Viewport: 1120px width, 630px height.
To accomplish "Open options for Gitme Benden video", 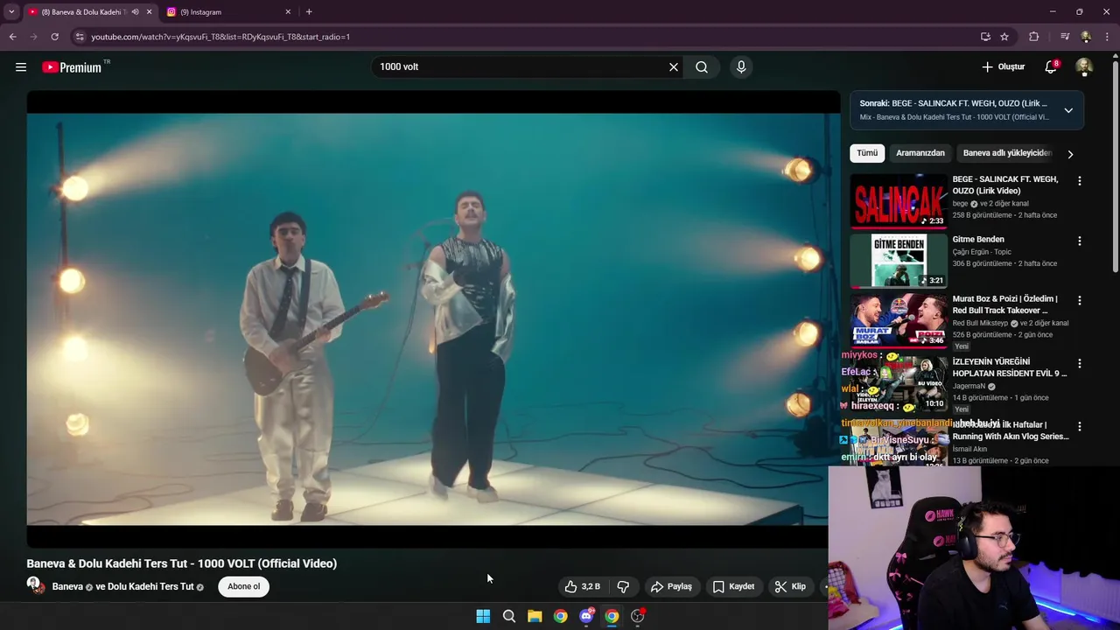I will pyautogui.click(x=1079, y=241).
